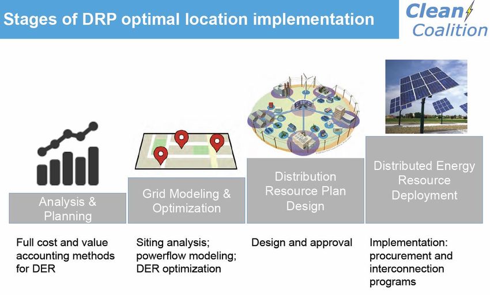This screenshot has height=295, width=490.
Task: Click text 'Siting analysis;'
Action: (173, 243)
